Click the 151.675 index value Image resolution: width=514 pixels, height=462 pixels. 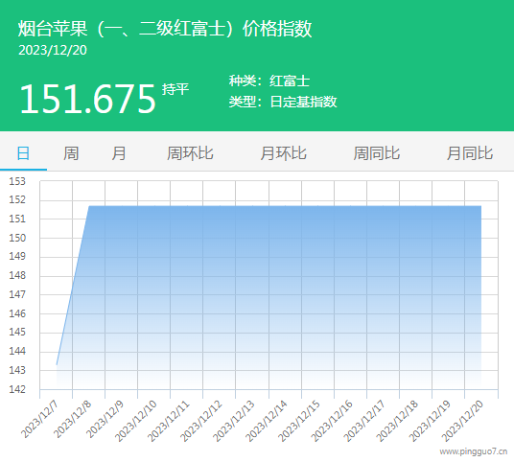[x=87, y=99]
